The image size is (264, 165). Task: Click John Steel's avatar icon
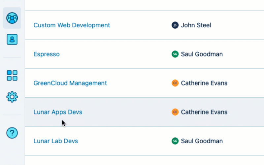coord(175,25)
